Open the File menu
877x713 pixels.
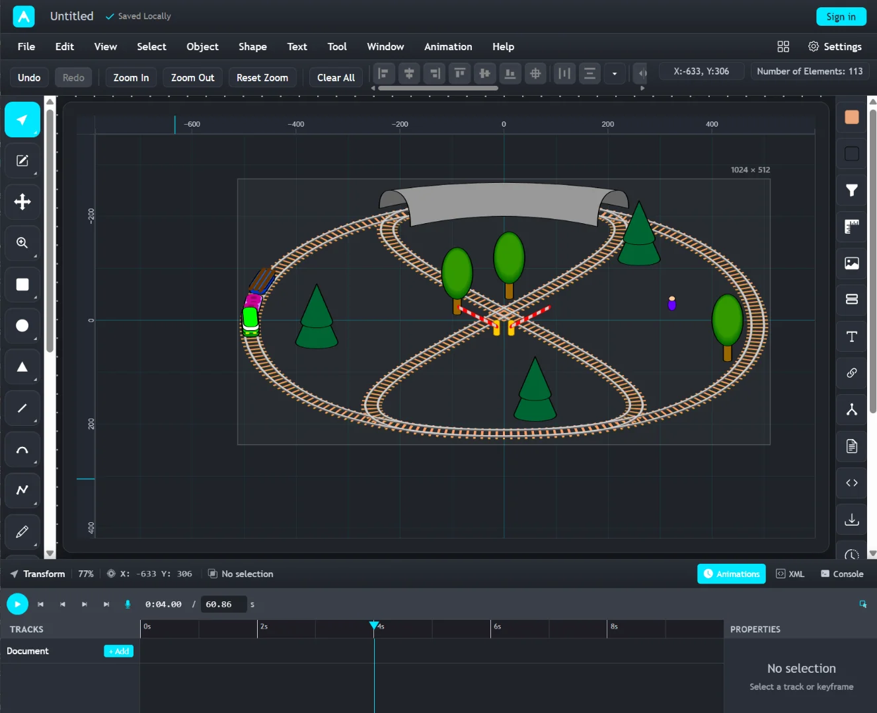point(26,46)
